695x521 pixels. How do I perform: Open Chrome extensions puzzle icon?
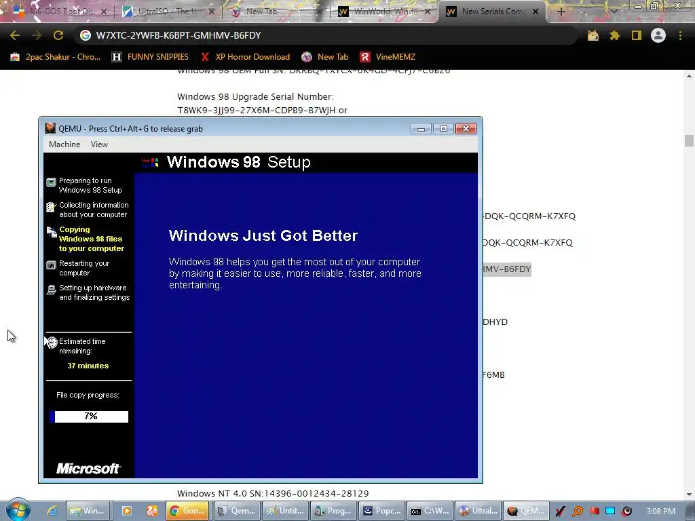click(x=615, y=35)
